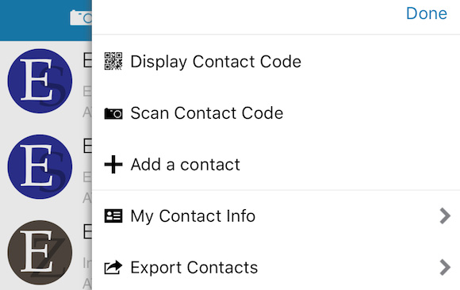Screen dimensions: 460x290
Task: Open first blue ES contact avatar
Action: point(40,81)
